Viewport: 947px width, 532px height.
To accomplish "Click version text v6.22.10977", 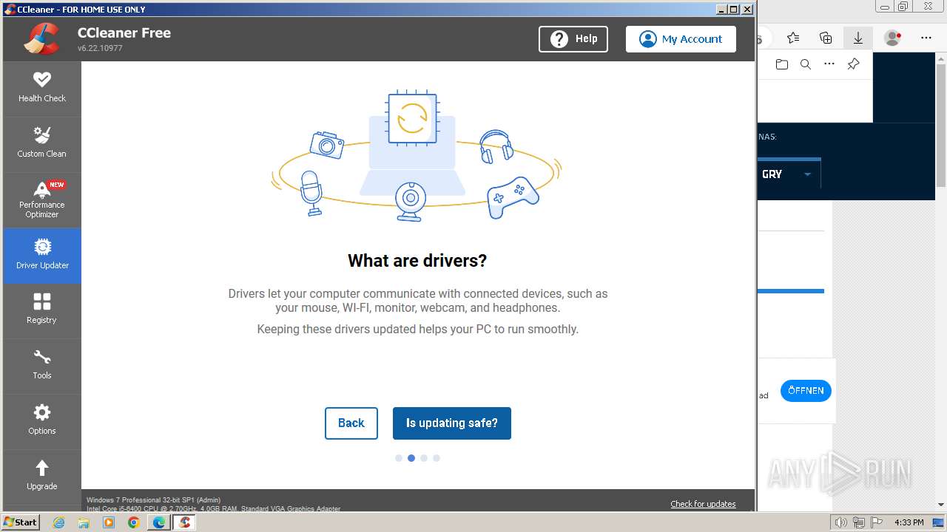I will (100, 48).
